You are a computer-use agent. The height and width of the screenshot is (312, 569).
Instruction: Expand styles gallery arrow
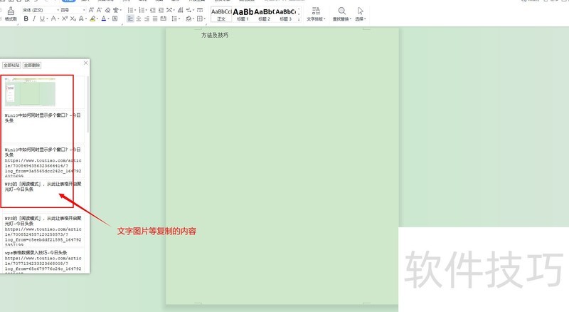click(299, 19)
